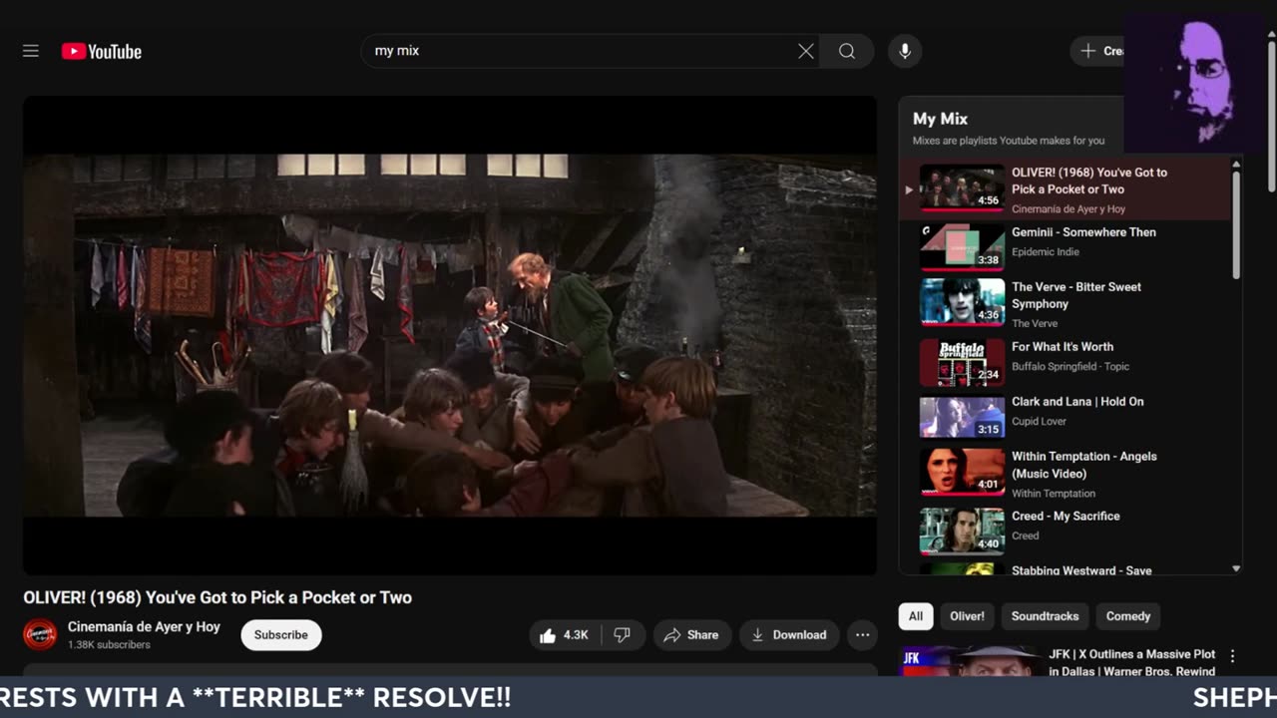
Task: Open the Cinemanía de Ayer y Hoy channel name
Action: (x=144, y=627)
